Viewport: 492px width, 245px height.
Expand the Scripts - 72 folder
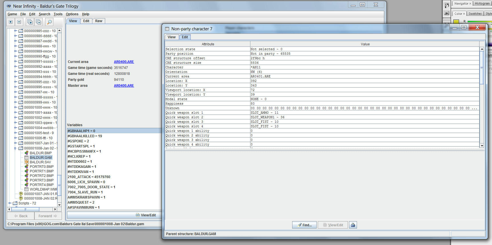click(x=10, y=203)
